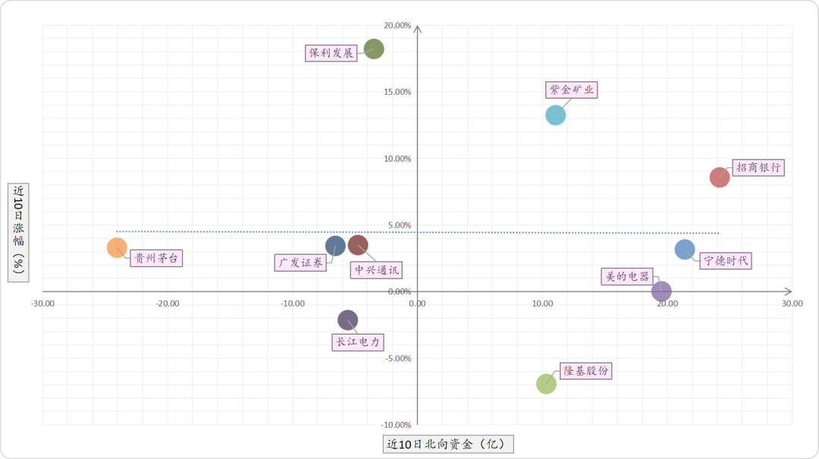Select the 贵州茅台 data label

click(156, 258)
